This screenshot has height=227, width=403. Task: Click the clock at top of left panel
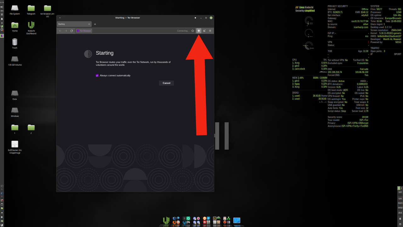(2, 3)
